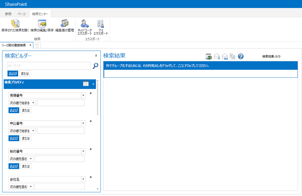The image size is (302, 196).
Task: Click the 検索の編集/保存 ribbon icon
Action: [x=42, y=24]
